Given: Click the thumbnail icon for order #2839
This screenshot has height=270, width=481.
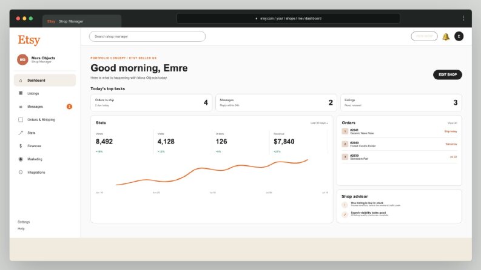Looking at the screenshot, I should [x=345, y=157].
